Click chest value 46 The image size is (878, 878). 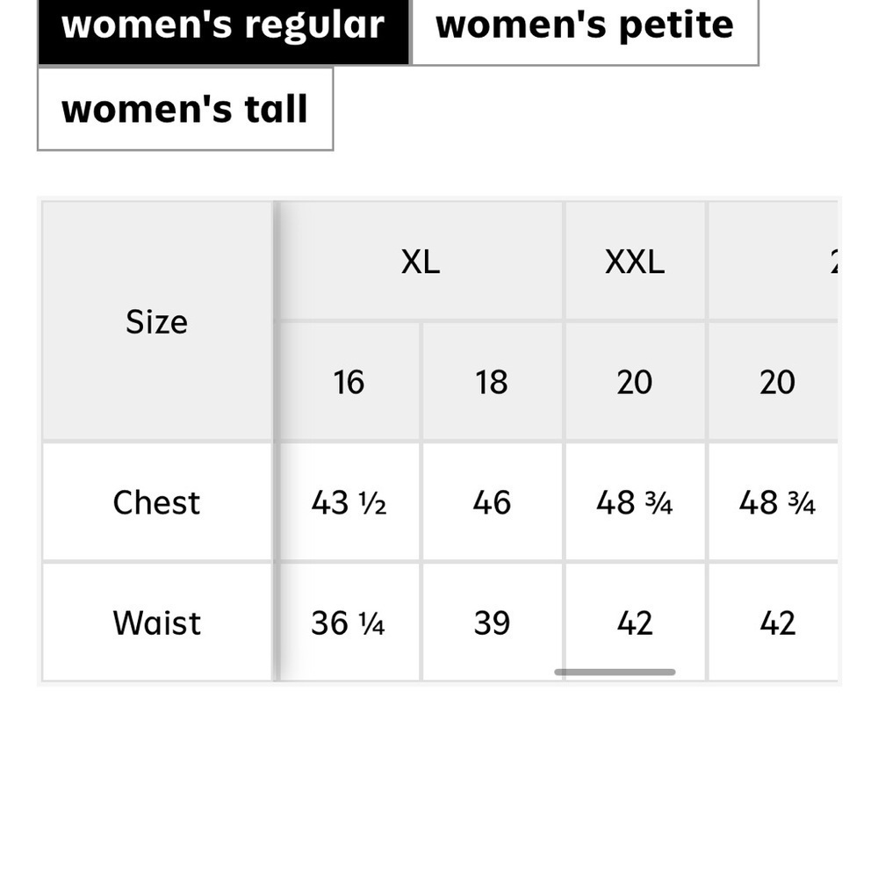492,502
